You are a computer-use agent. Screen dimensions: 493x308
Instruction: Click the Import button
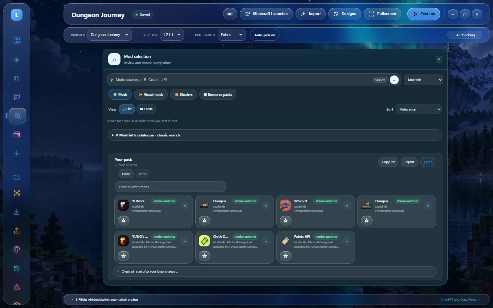(311, 14)
